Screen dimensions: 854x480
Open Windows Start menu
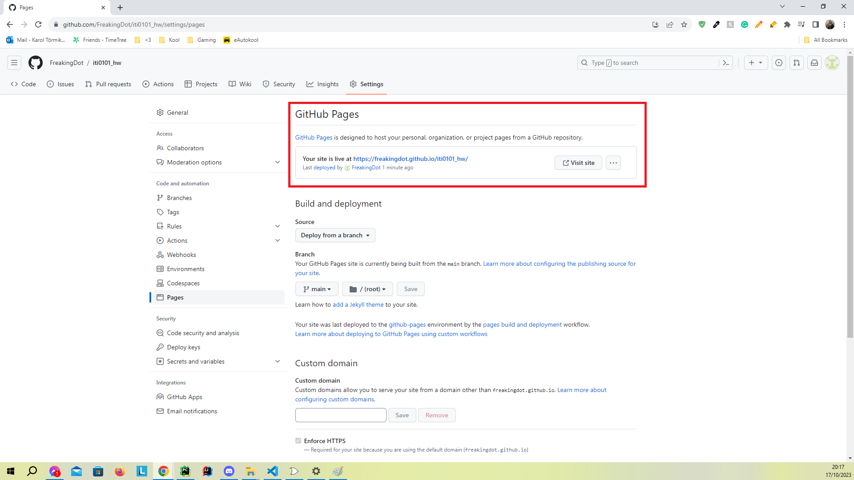tap(11, 471)
